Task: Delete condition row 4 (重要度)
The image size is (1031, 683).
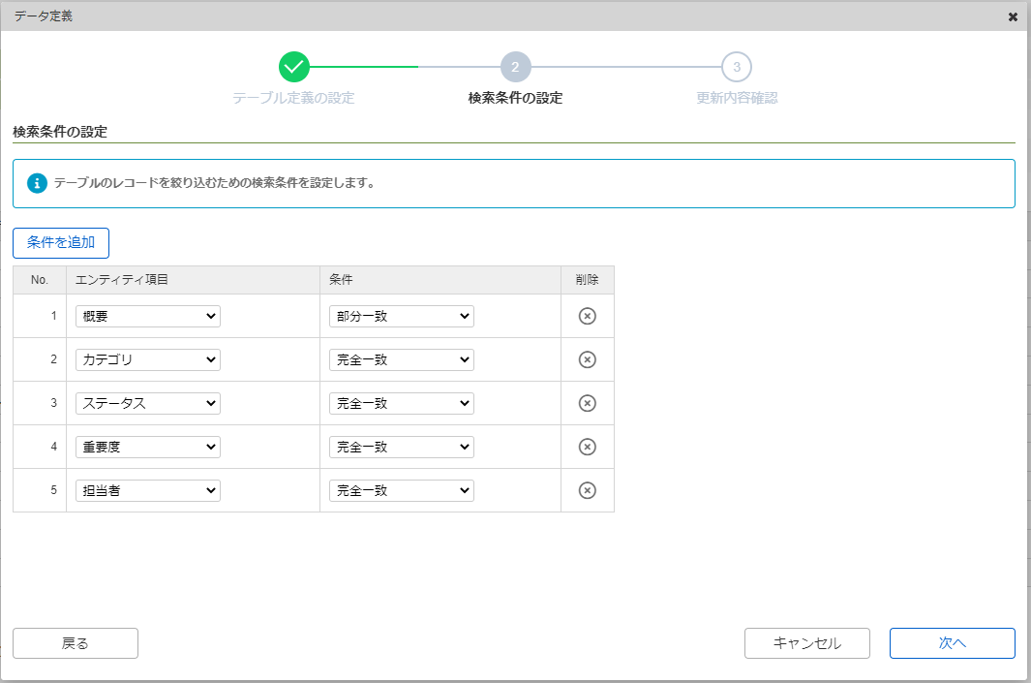Action: (588, 447)
